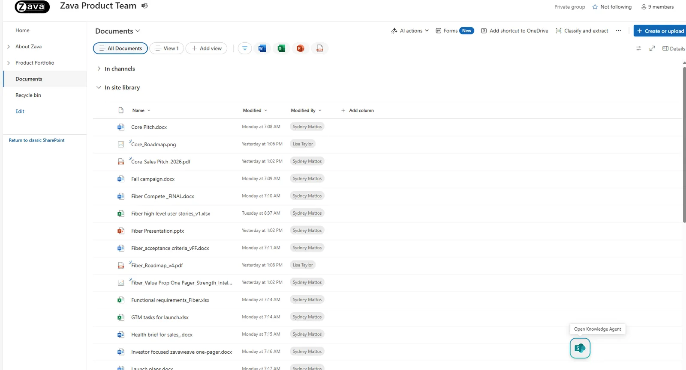686x370 pixels.
Task: Expand content to full screen
Action: pos(652,49)
